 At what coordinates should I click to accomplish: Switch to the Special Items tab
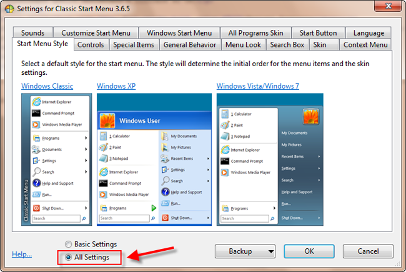tap(134, 45)
